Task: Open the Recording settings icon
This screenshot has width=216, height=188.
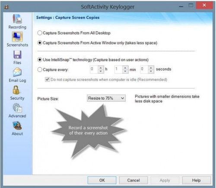Action: [x=17, y=19]
